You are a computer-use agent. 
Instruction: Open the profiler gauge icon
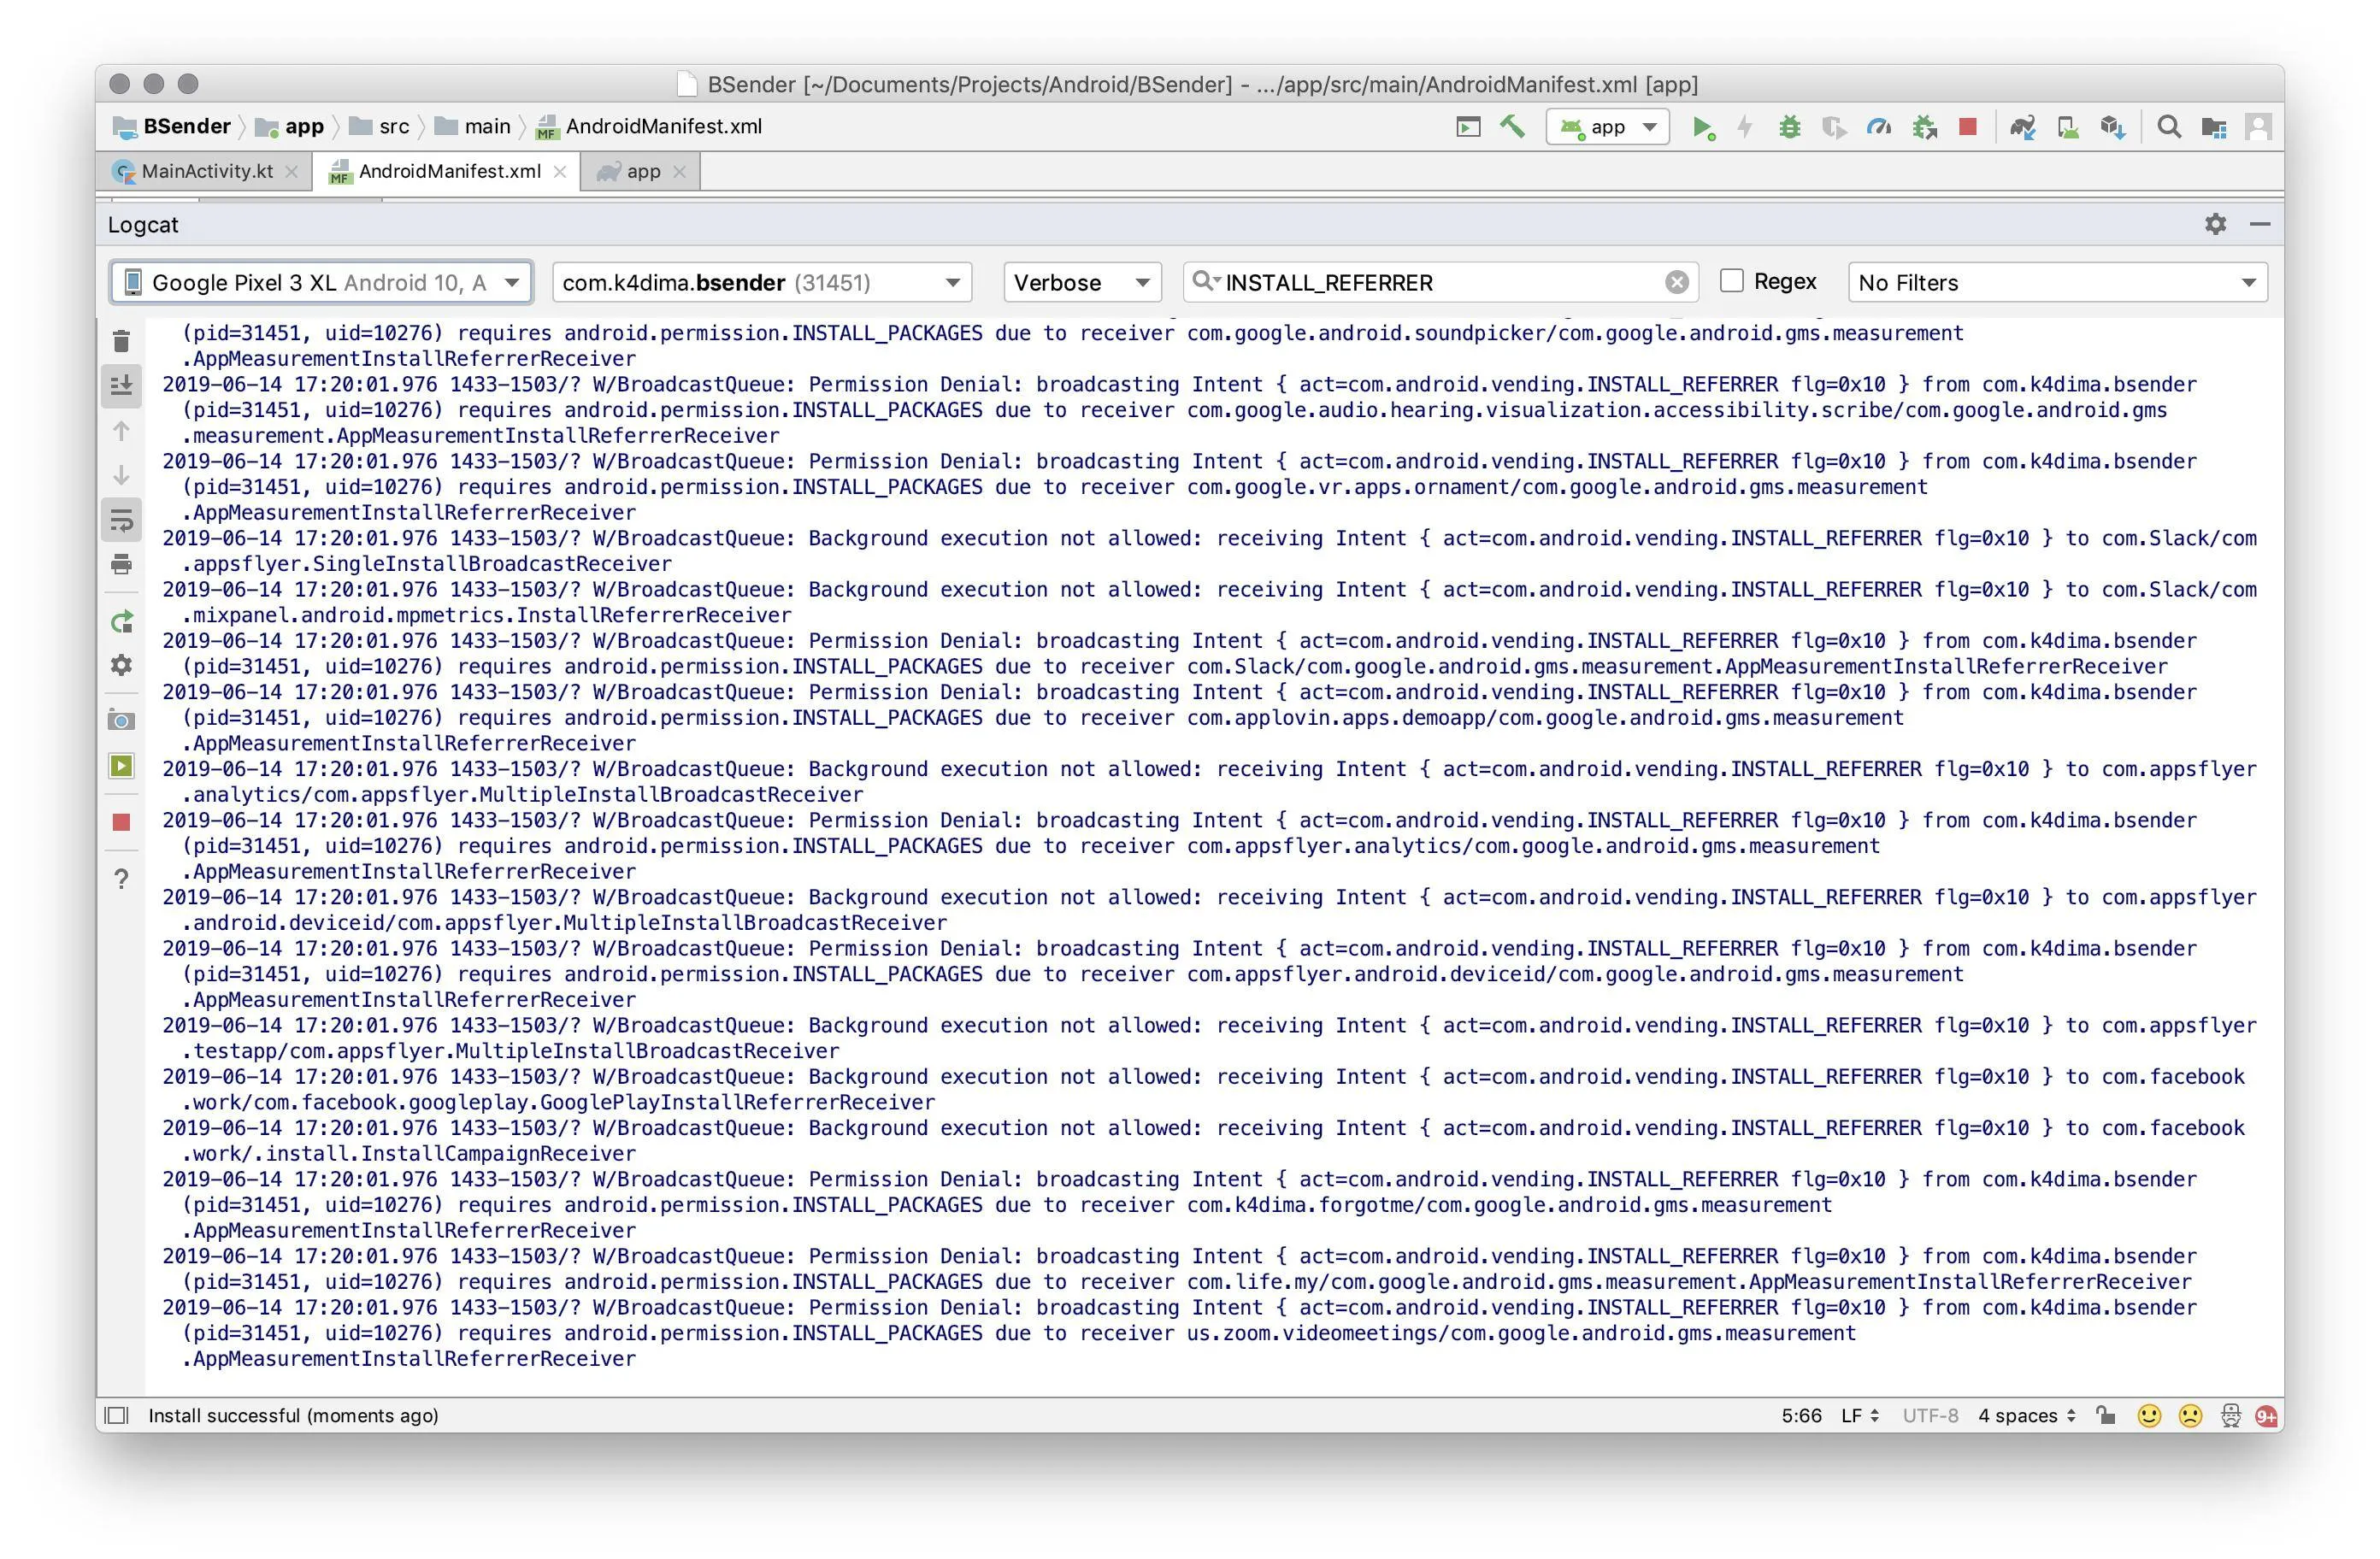[x=1878, y=127]
